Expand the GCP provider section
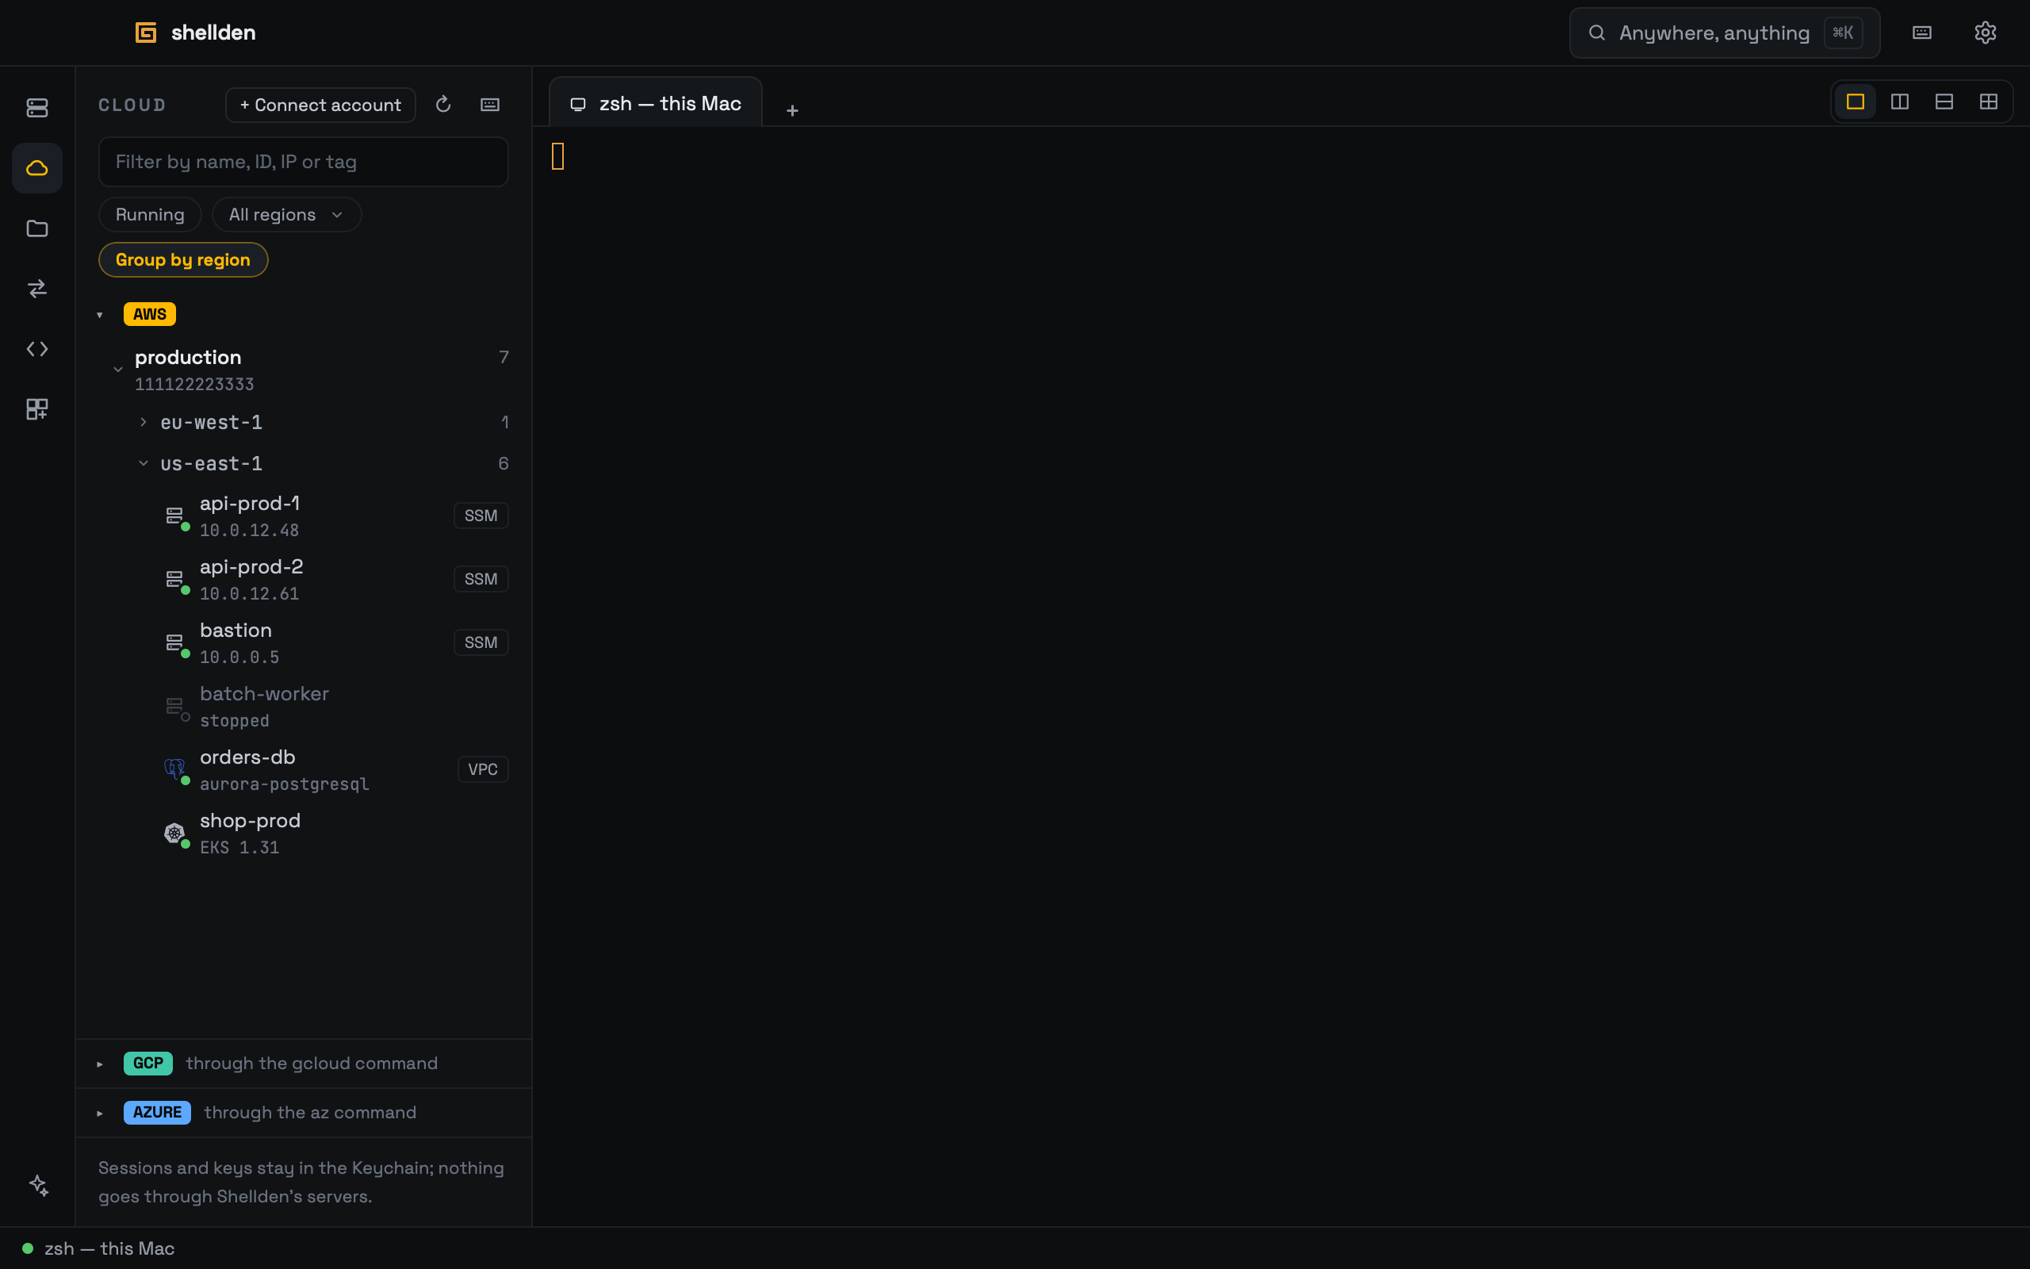 pos(100,1064)
